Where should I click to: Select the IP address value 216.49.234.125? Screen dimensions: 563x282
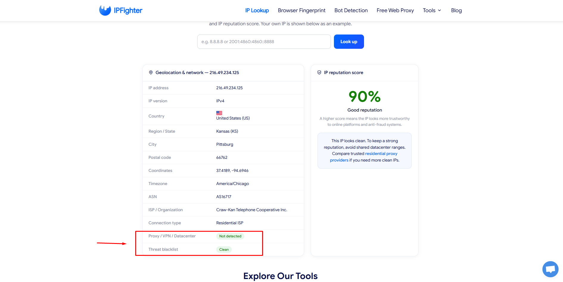[229, 88]
